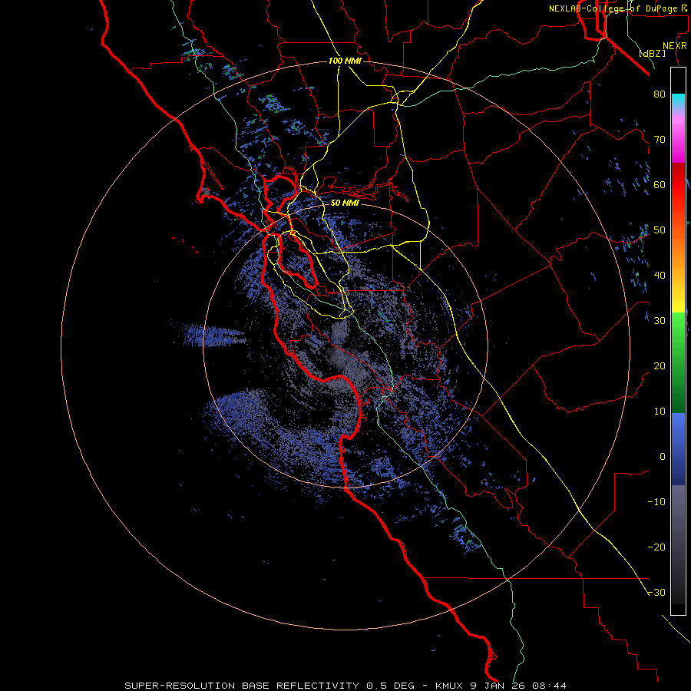This screenshot has height=691, width=691.
Task: Click the 60 value on the dBZ scale
Action: click(x=660, y=184)
